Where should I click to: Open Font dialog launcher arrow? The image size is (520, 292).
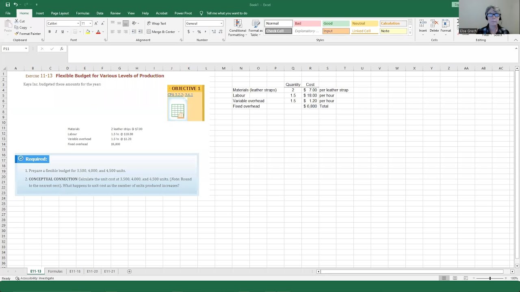(105, 40)
